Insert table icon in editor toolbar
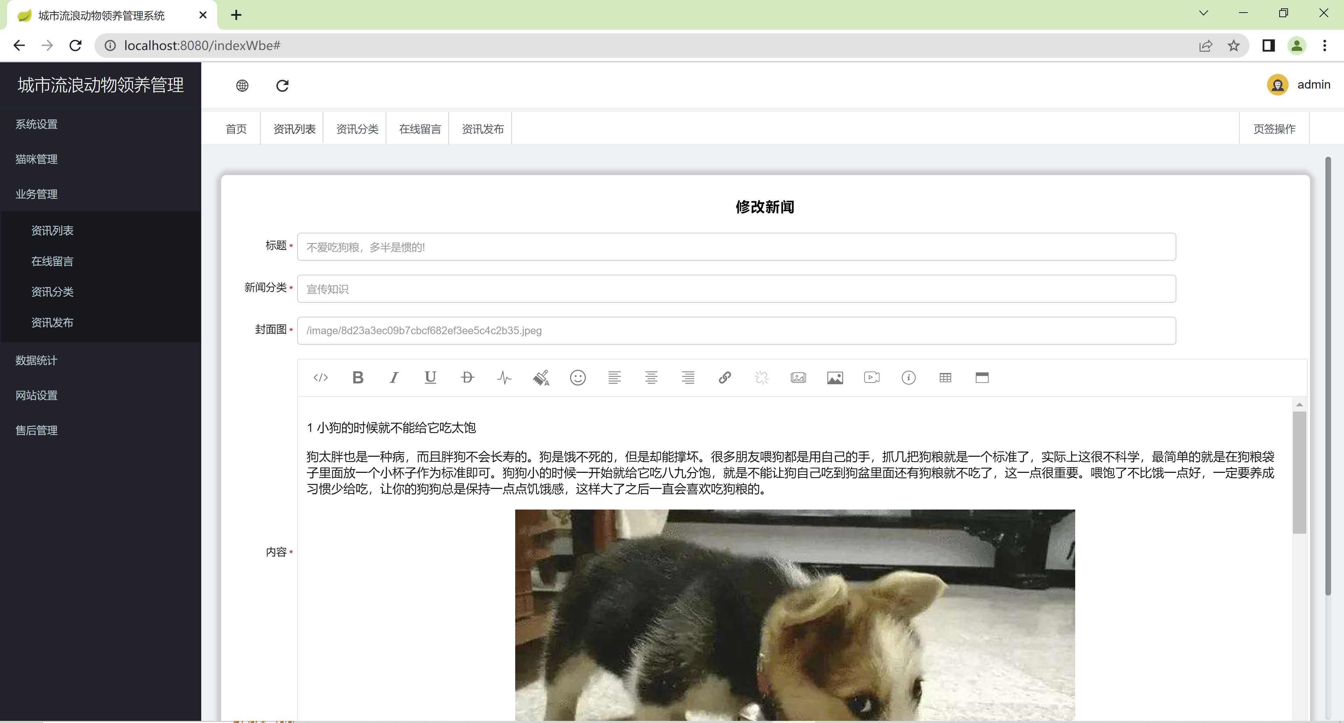 click(x=945, y=378)
